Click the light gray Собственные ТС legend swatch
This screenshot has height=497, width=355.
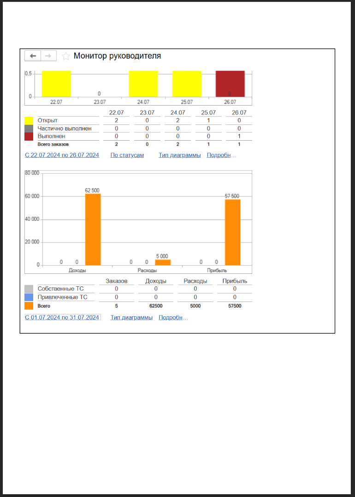click(x=29, y=289)
